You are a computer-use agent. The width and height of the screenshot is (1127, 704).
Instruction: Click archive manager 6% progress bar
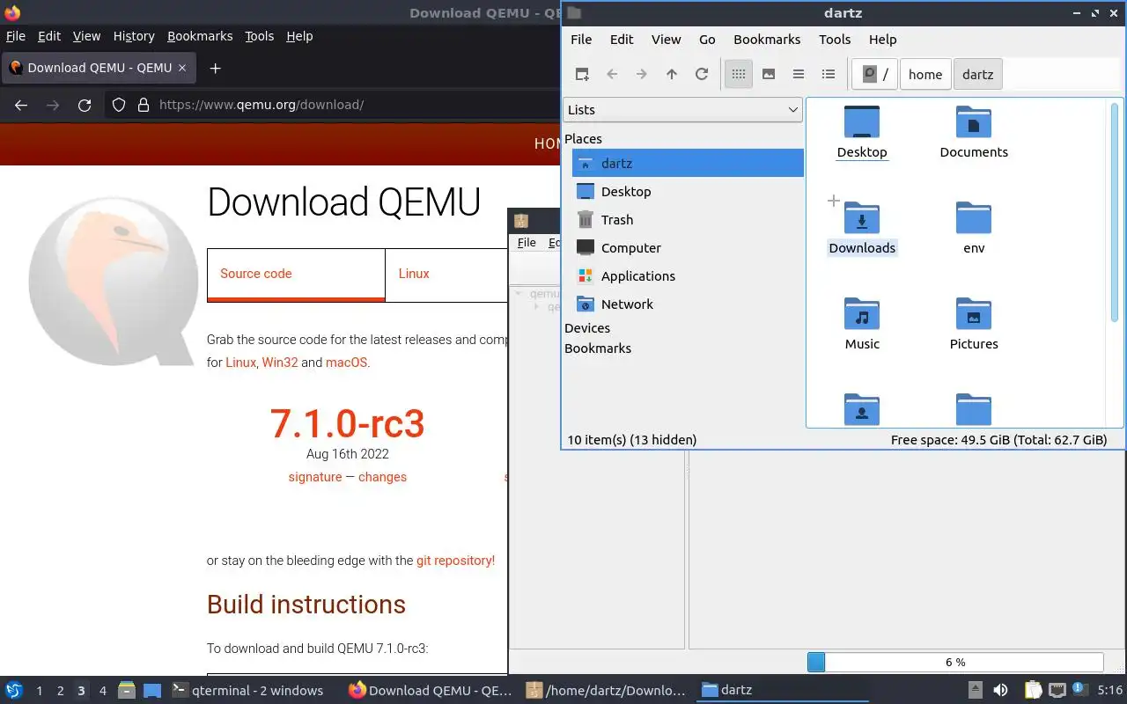point(955,662)
